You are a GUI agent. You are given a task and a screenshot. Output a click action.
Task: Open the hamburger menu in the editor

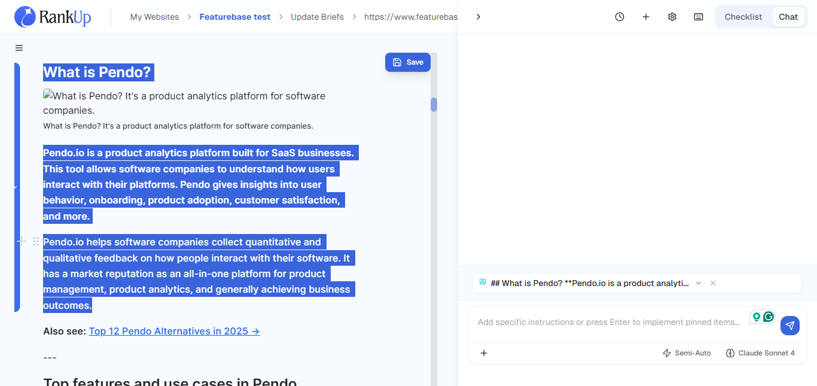pyautogui.click(x=19, y=48)
